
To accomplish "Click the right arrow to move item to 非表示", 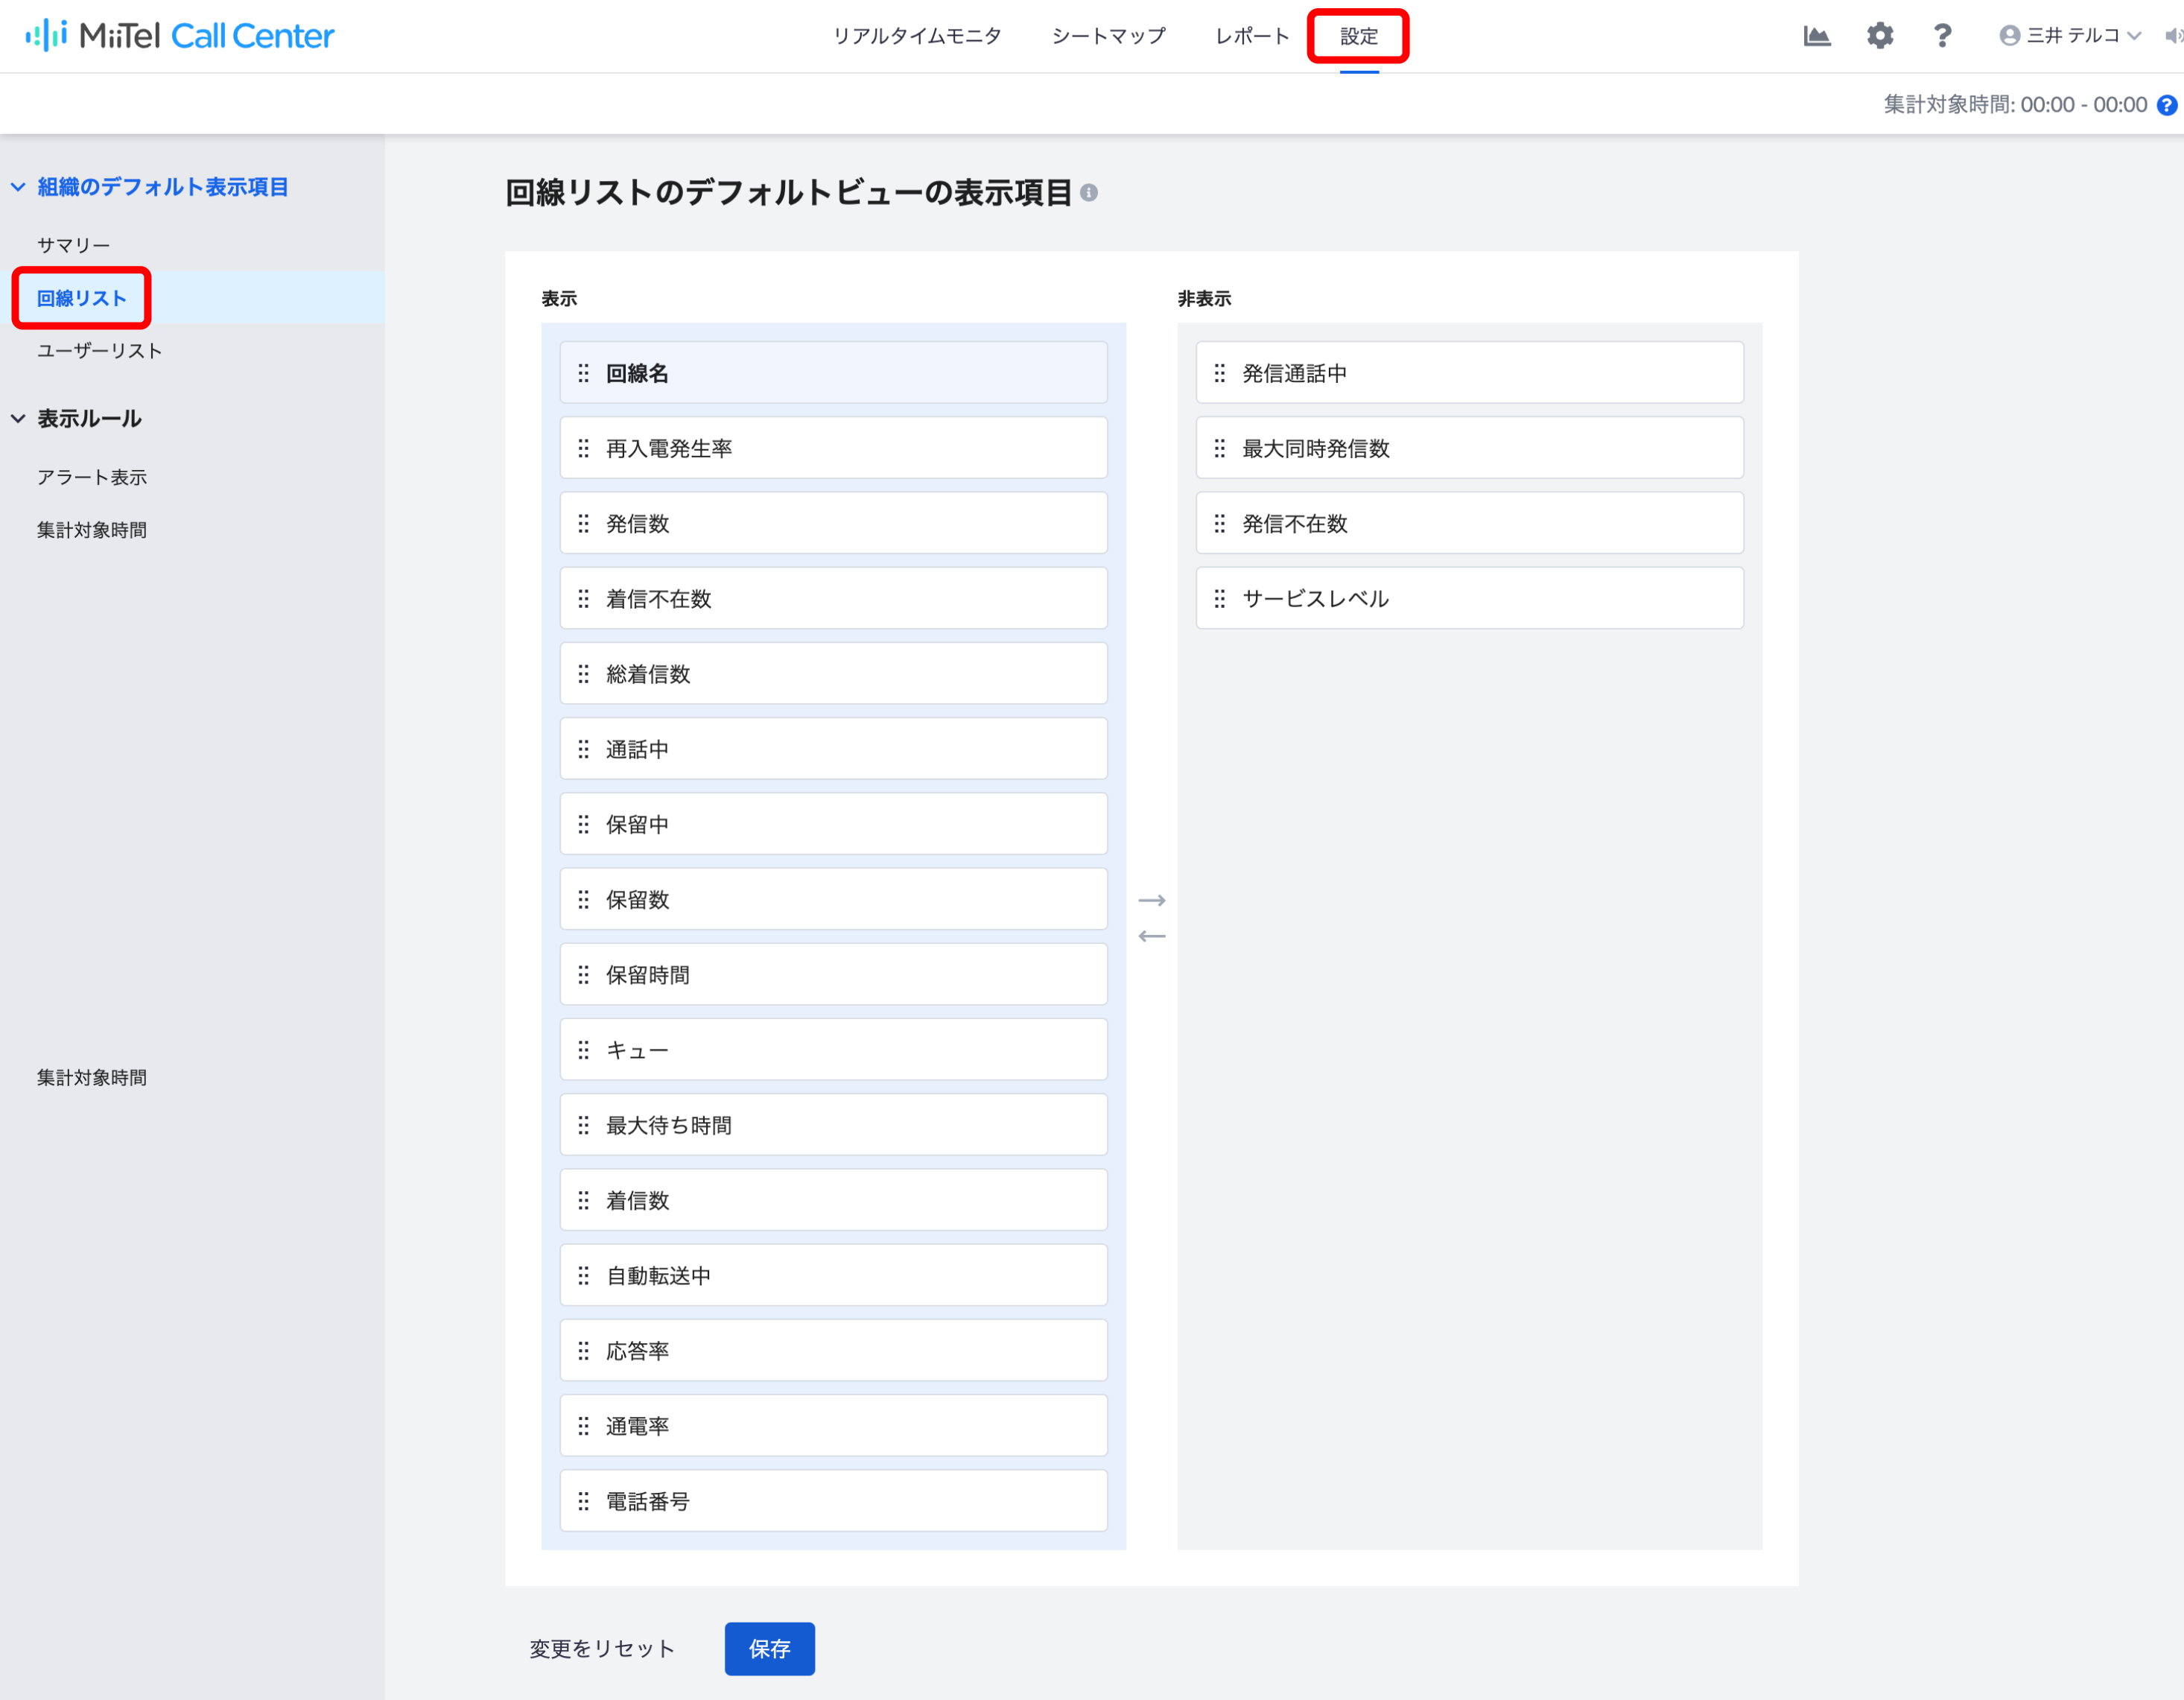I will 1152,900.
